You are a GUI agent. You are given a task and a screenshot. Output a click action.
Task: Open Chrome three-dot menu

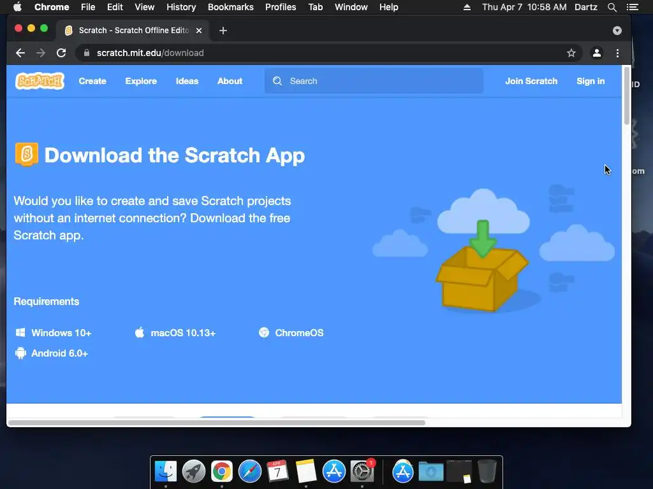[617, 53]
